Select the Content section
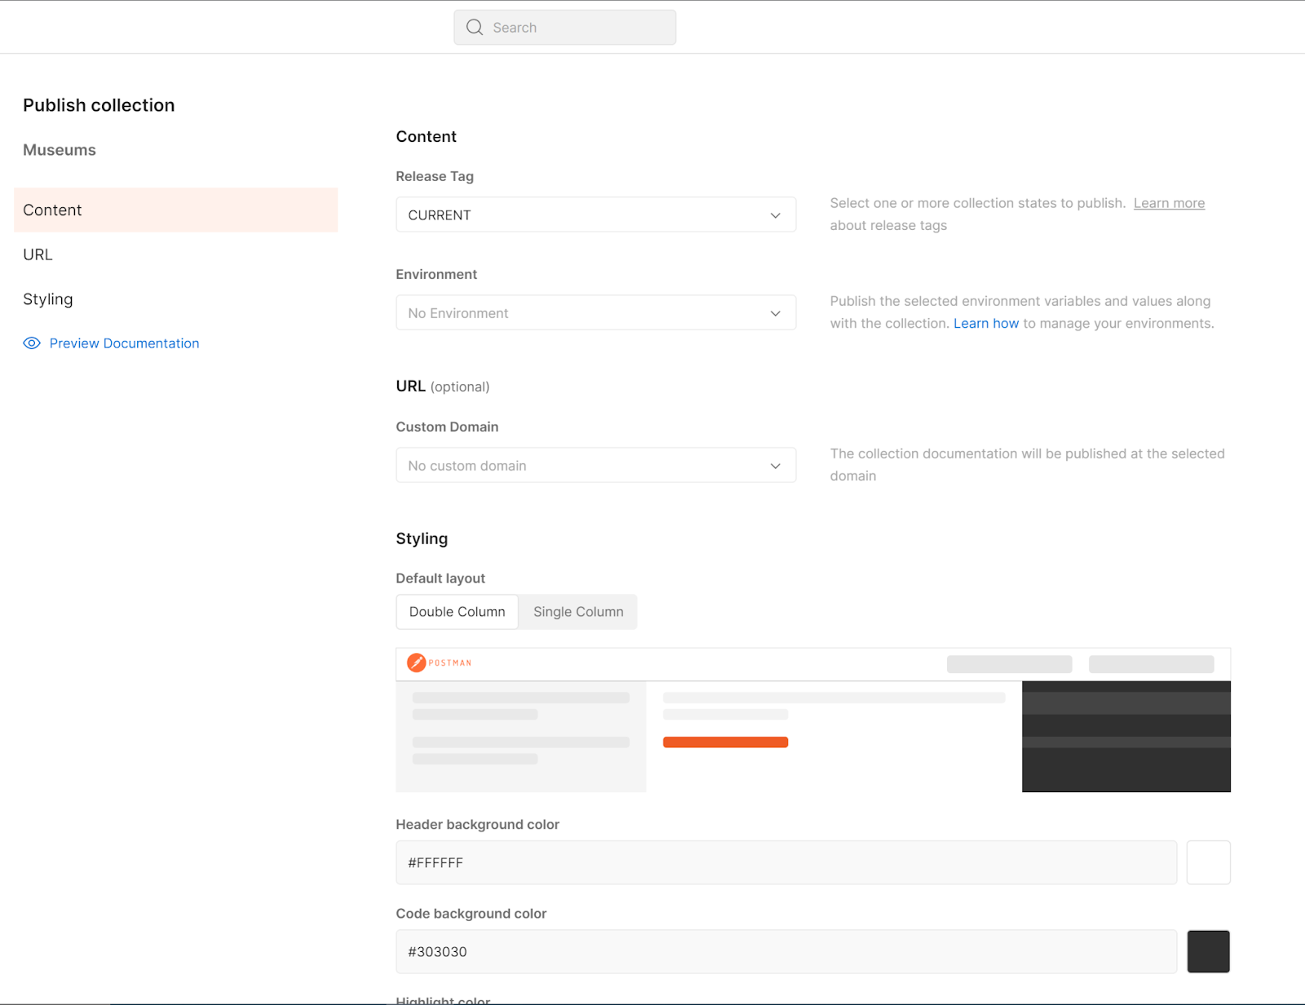The image size is (1305, 1005). click(x=52, y=210)
